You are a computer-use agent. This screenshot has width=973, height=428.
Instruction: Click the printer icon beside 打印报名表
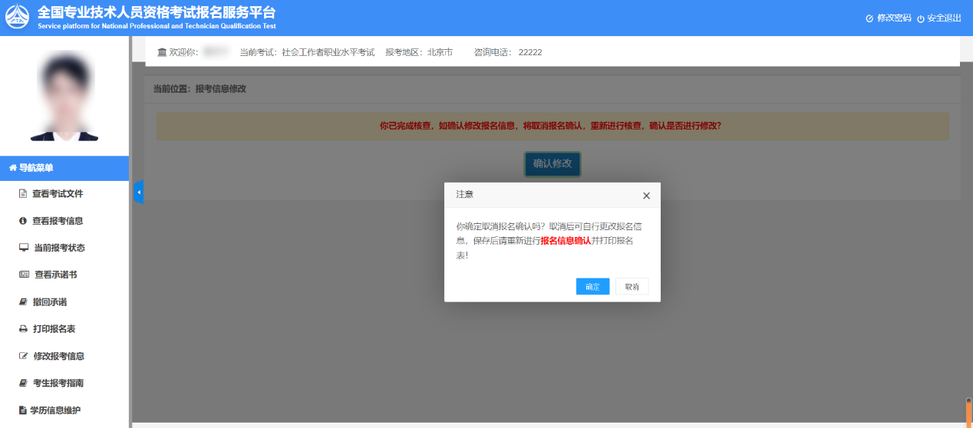pos(23,329)
